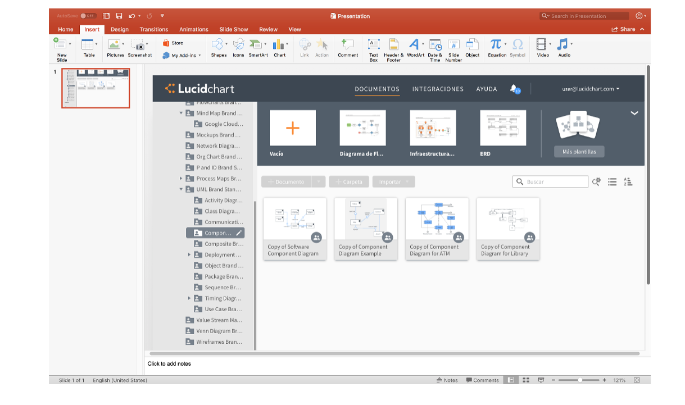Open the Pictures dropdown arrow

coord(123,44)
